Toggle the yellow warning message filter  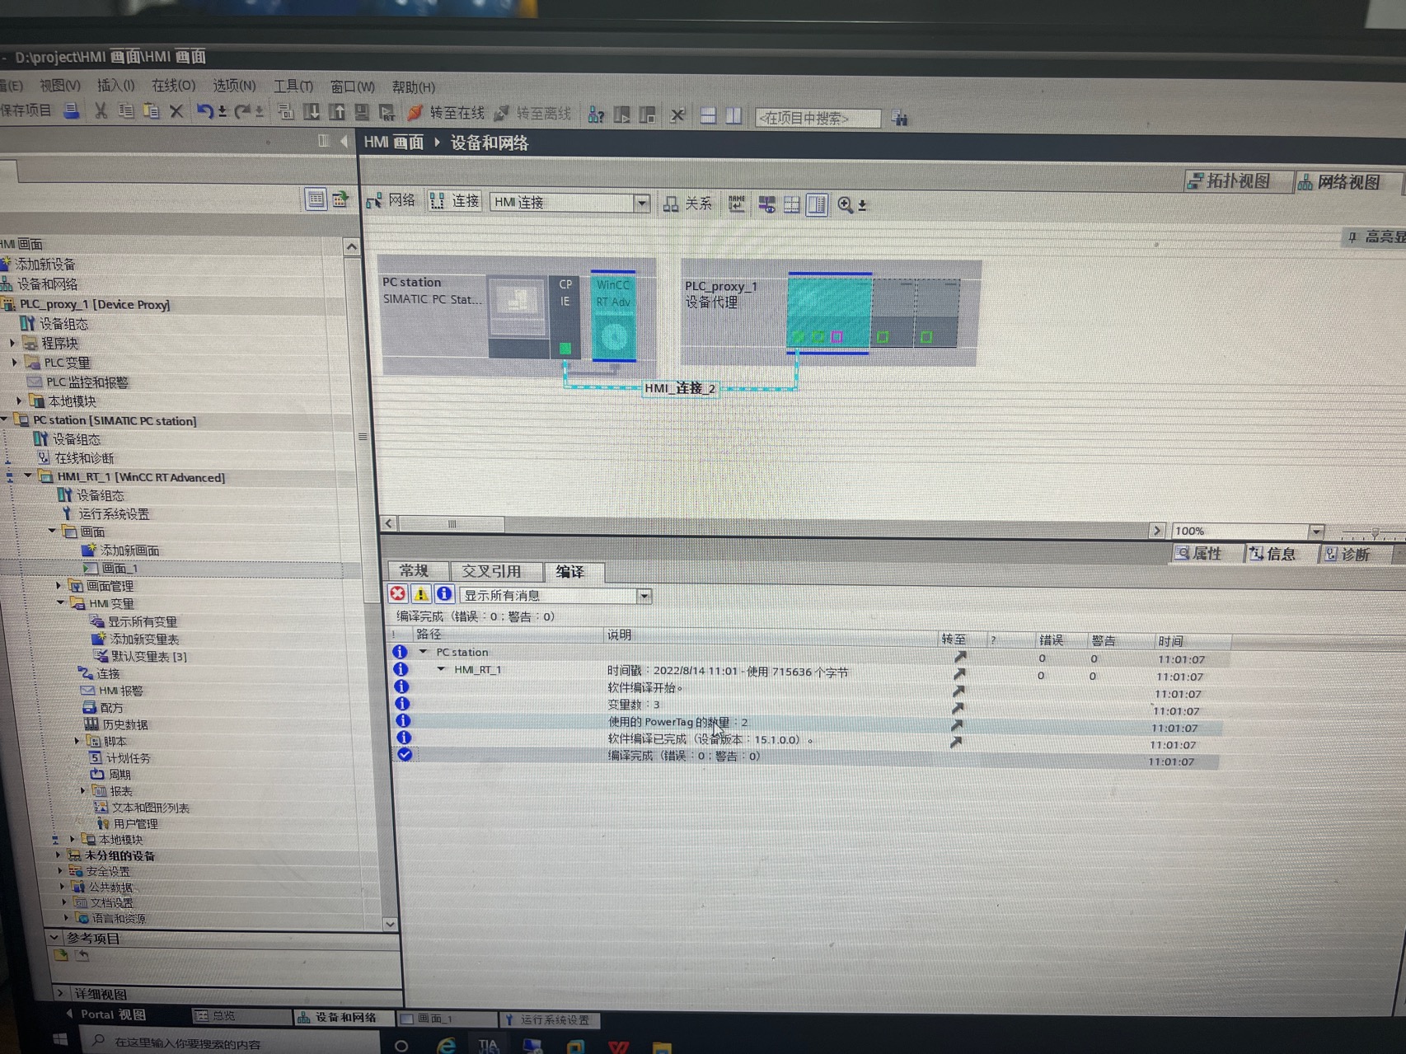tap(421, 593)
